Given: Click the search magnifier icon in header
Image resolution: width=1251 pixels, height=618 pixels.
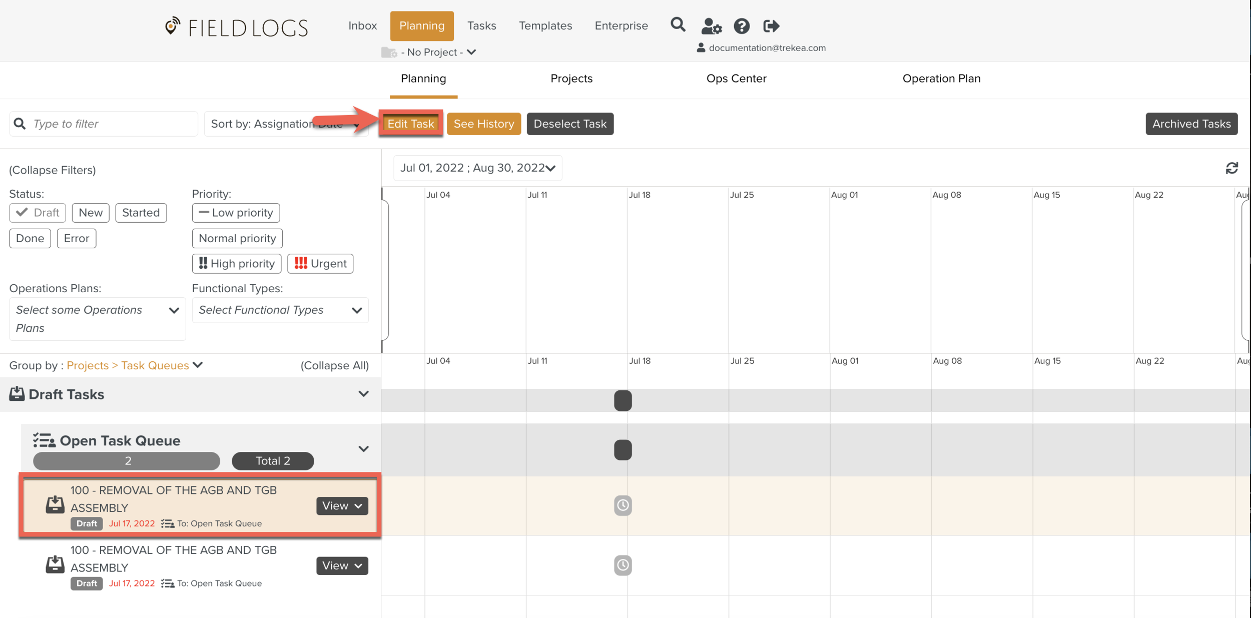Looking at the screenshot, I should (678, 25).
